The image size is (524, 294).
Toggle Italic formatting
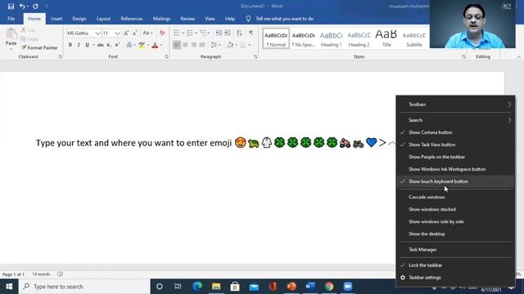coord(79,45)
